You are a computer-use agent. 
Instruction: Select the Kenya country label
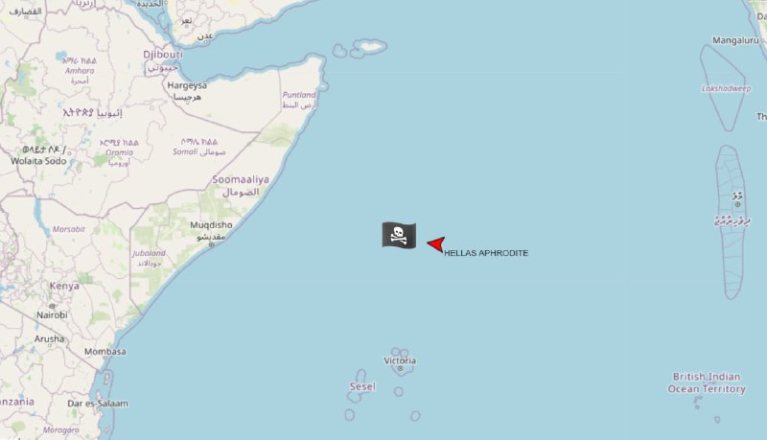pos(64,286)
